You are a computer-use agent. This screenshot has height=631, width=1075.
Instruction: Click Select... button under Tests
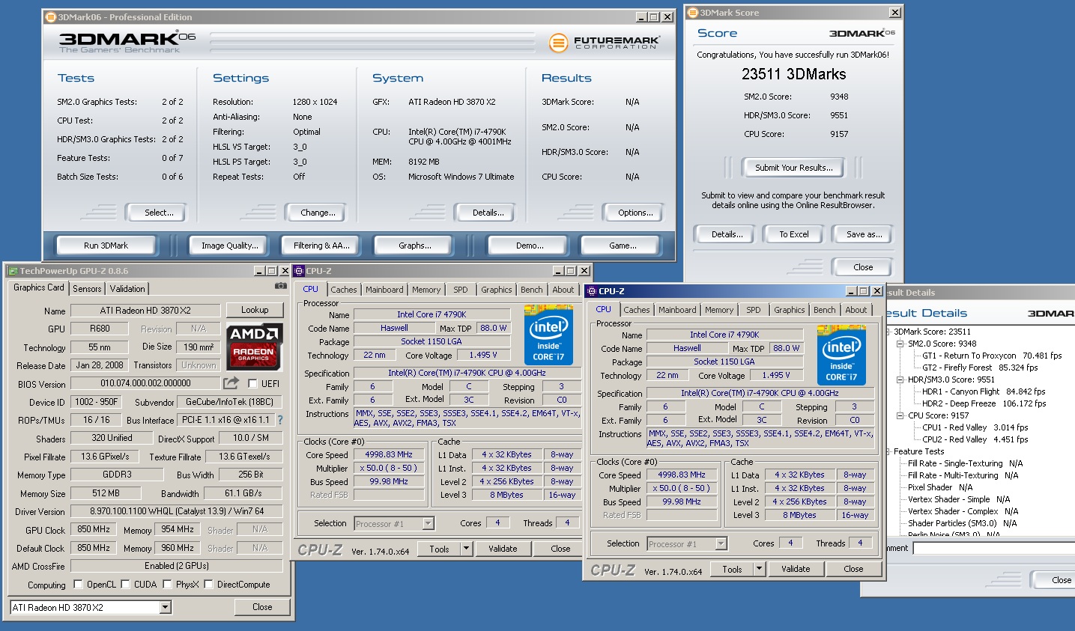pos(159,213)
